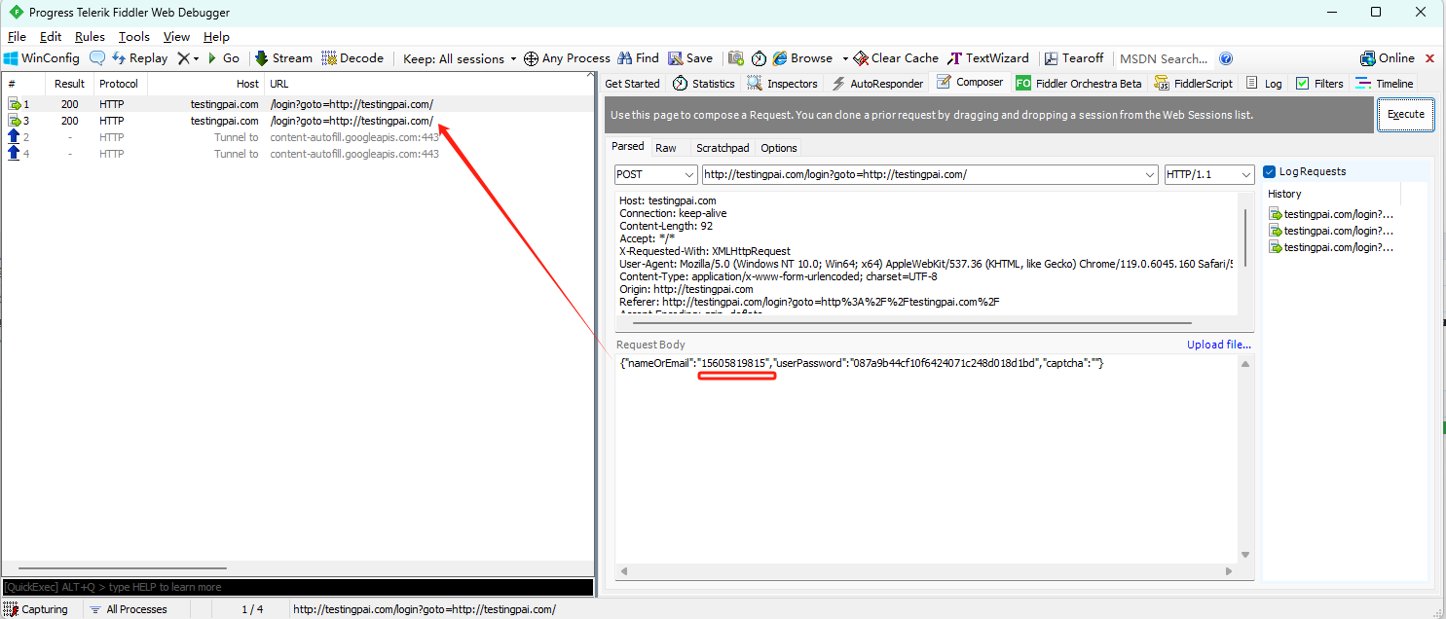Click the camera screenshot icon
Viewport: 1446px width, 619px height.
point(736,58)
